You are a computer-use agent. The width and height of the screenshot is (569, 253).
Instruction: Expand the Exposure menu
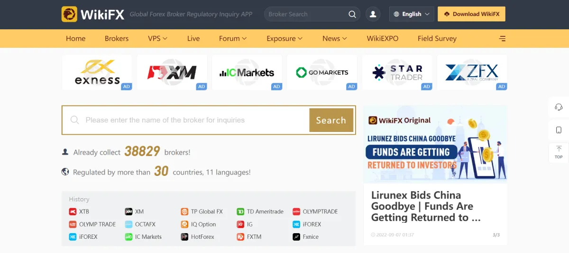point(284,39)
